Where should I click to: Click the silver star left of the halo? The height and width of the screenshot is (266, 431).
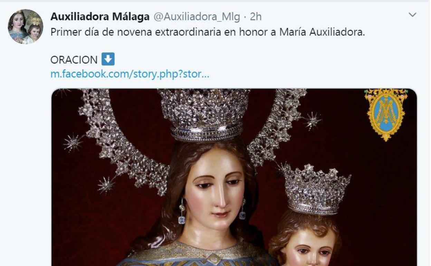(73, 142)
